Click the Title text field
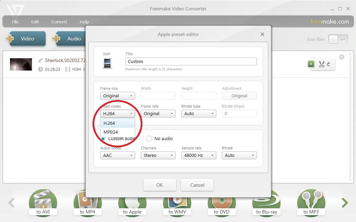Screen dimensions: 356x222 [x=191, y=61]
